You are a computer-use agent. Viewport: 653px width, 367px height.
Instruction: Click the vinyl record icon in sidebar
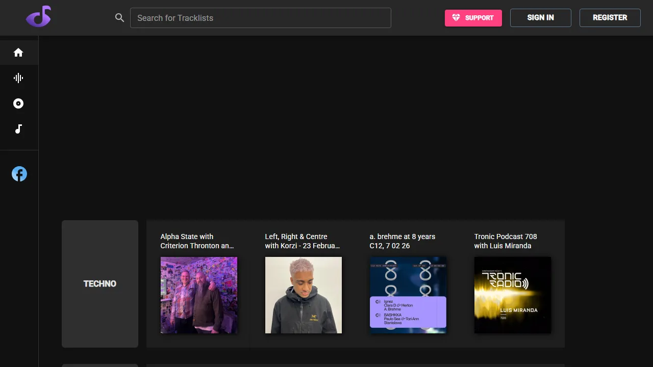click(18, 103)
